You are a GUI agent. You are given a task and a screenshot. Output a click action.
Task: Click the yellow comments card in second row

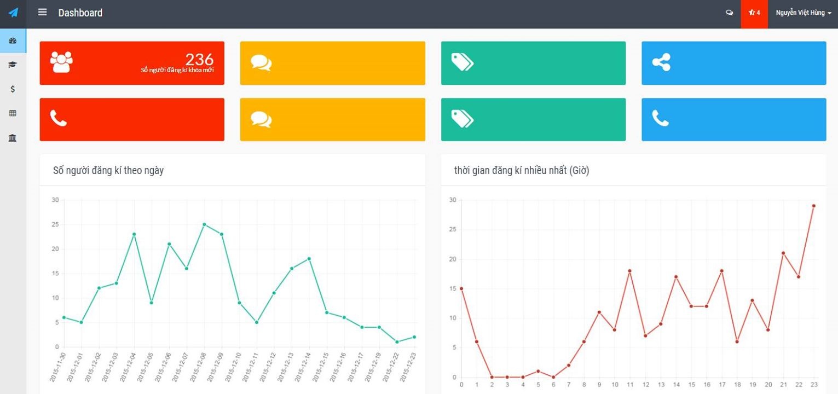pos(332,119)
